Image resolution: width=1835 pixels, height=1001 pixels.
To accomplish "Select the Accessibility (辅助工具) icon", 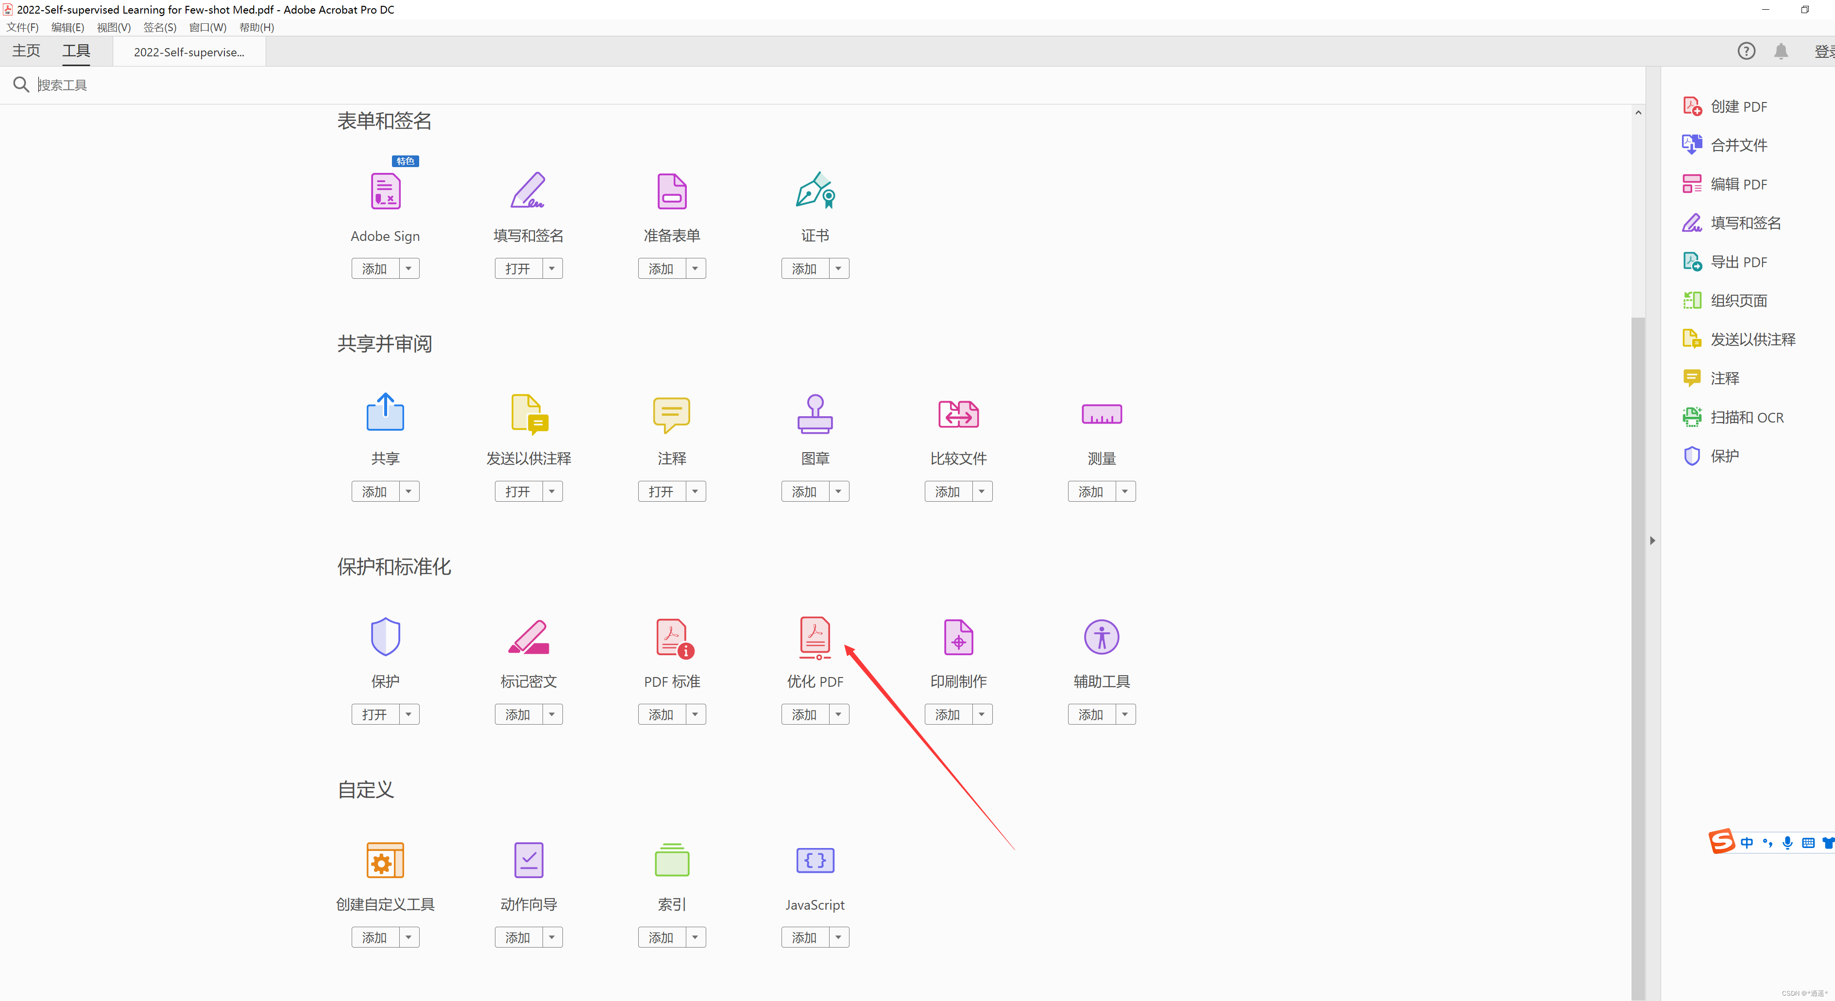I will (1101, 636).
